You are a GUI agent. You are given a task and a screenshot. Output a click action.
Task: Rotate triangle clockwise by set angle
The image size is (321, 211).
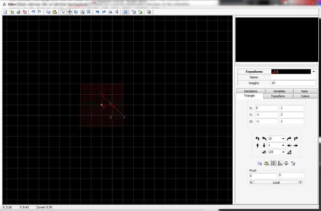pyautogui.click(x=289, y=139)
